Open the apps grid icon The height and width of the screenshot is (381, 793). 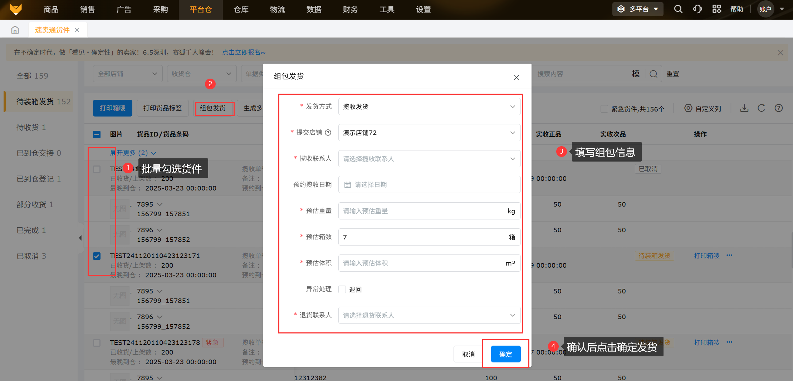coord(716,9)
